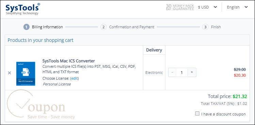
Task: Decrease quantity with the minus button
Action: (x=172, y=72)
